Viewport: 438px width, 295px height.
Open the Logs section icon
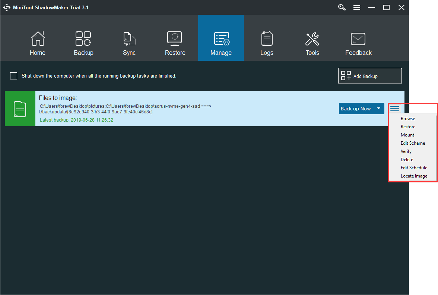pos(267,39)
